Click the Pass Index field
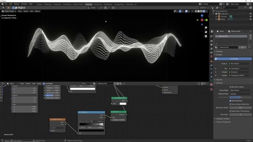Screen dimensions: 253x142 (240, 114)
